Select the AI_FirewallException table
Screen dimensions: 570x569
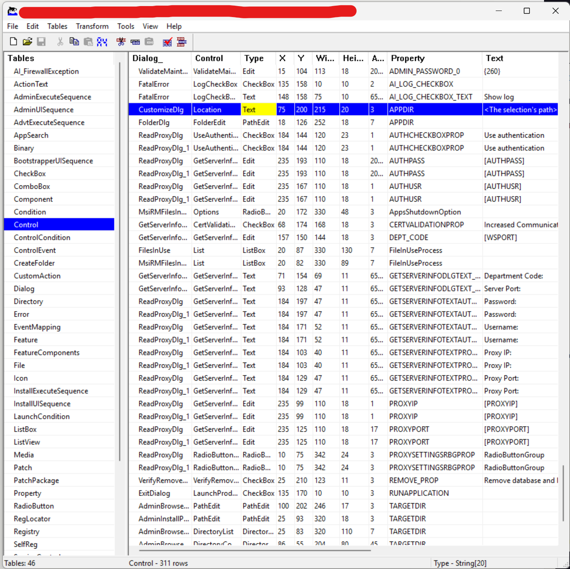click(x=59, y=71)
